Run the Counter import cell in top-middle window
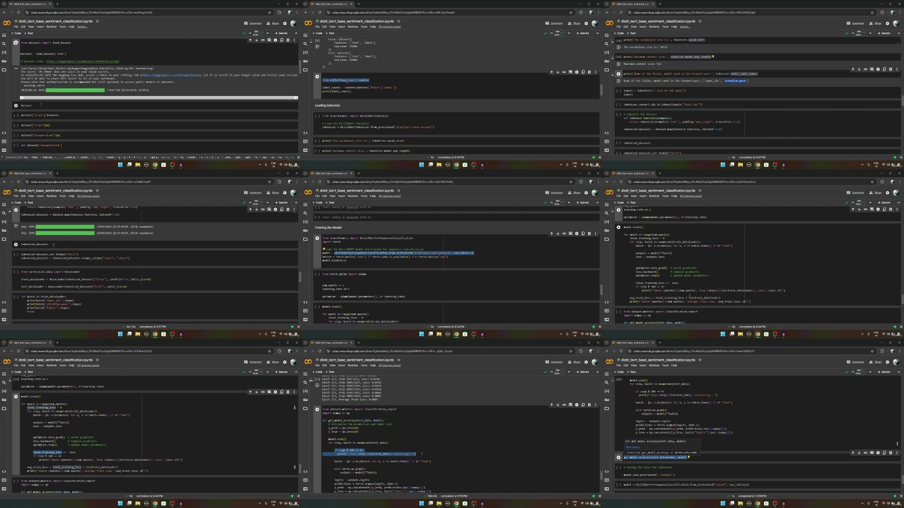 [317, 77]
